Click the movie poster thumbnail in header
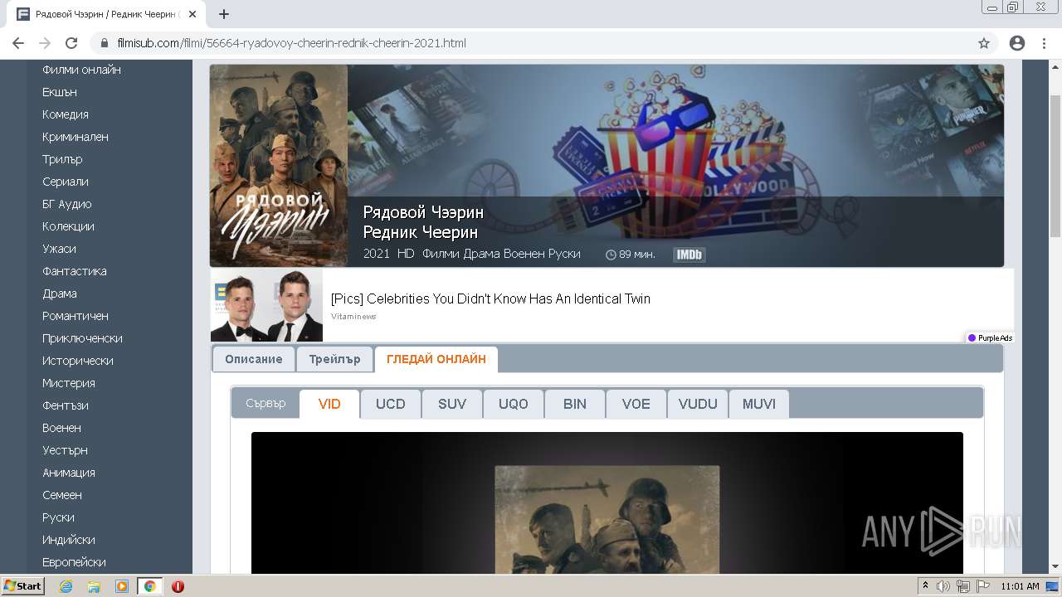 coord(279,166)
